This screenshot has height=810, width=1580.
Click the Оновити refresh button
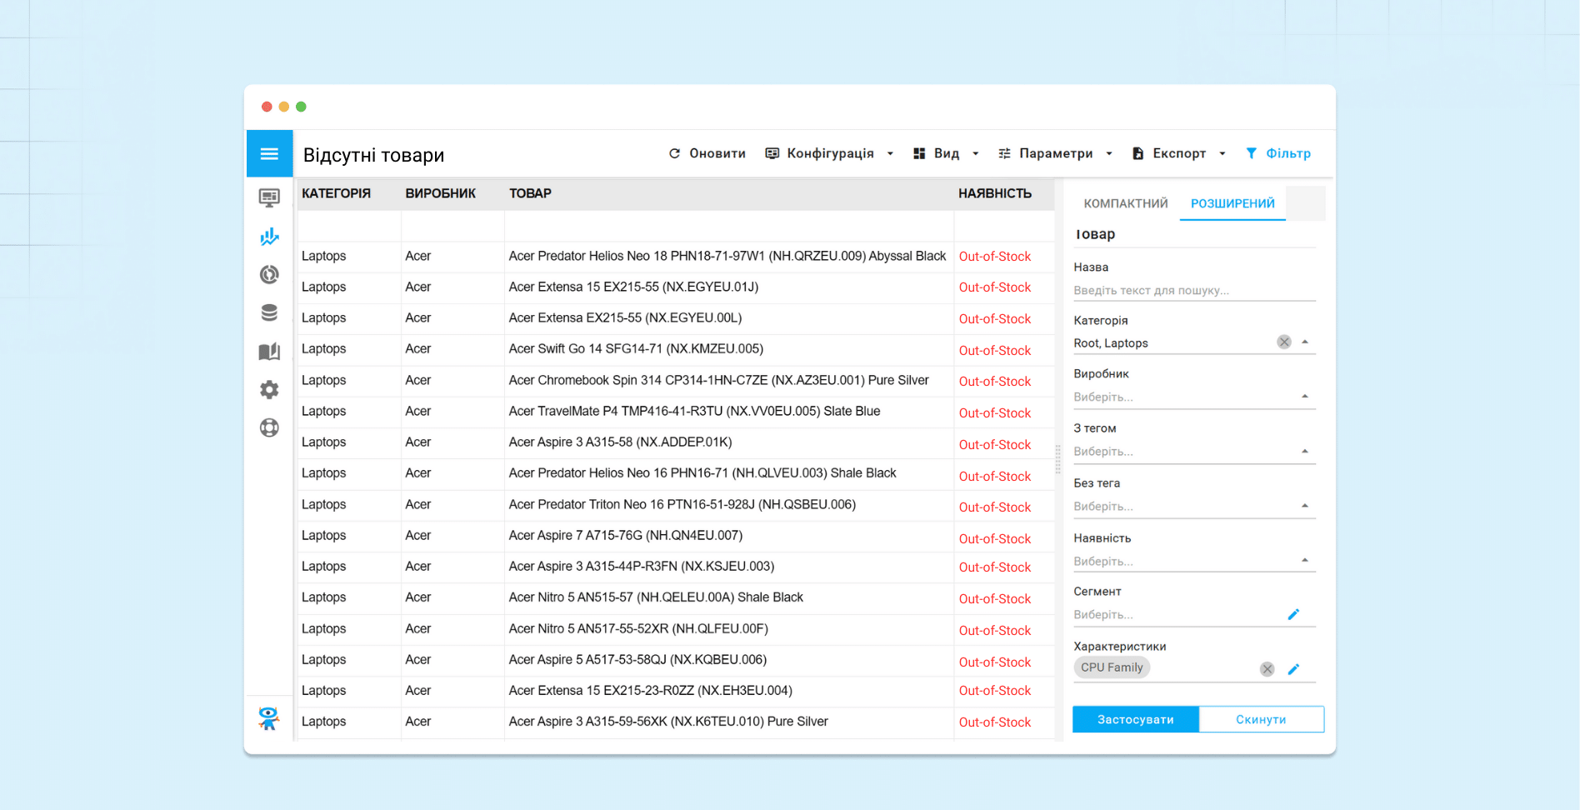pos(707,153)
